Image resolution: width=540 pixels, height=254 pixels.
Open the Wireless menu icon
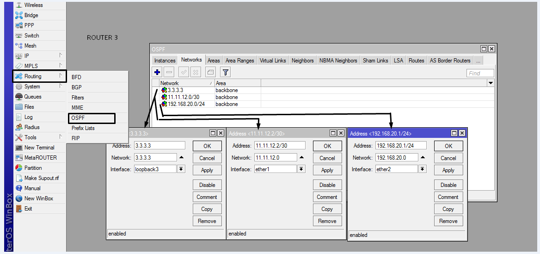point(18,5)
